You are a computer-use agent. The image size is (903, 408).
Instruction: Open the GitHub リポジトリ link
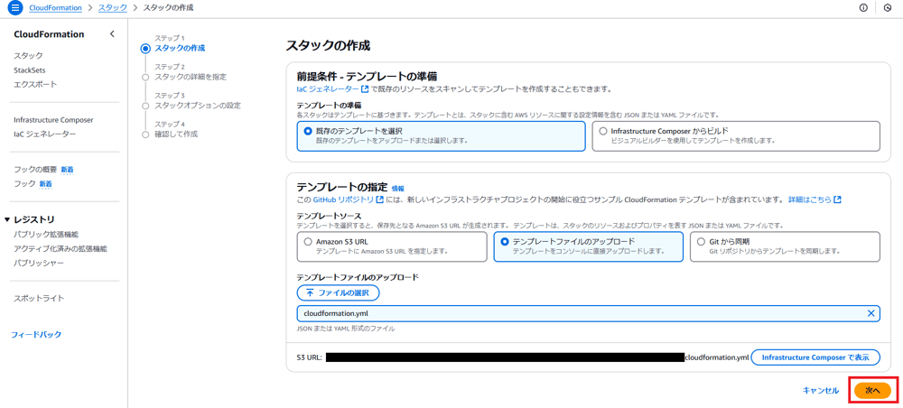pyautogui.click(x=349, y=199)
